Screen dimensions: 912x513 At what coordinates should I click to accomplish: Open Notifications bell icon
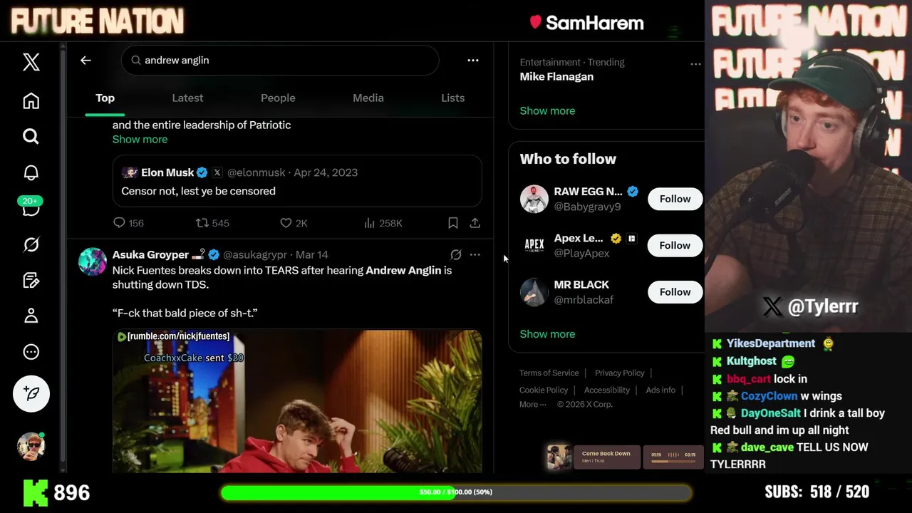pyautogui.click(x=31, y=172)
